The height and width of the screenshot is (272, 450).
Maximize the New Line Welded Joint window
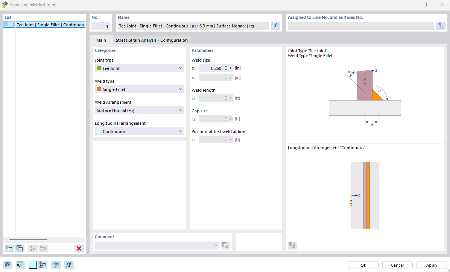coord(425,5)
